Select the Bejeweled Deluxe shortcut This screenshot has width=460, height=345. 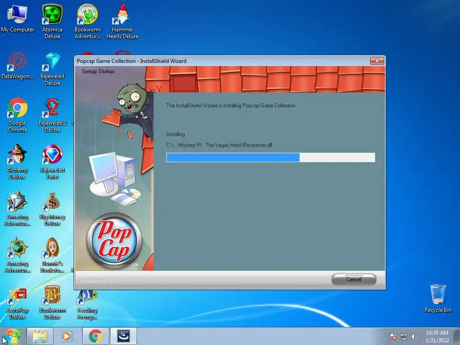point(52,68)
